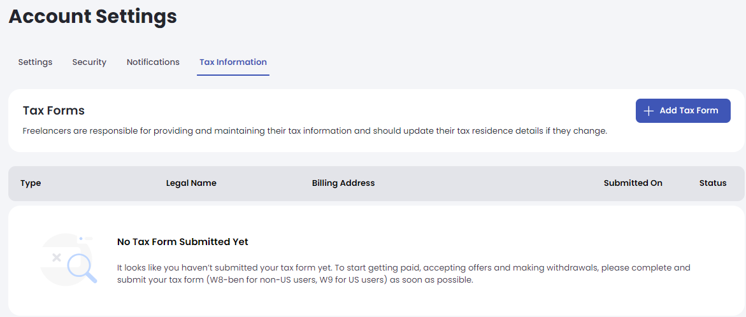
Task: Click the Add Tax Form button
Action: 683,111
